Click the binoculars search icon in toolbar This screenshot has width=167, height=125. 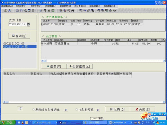73,11
